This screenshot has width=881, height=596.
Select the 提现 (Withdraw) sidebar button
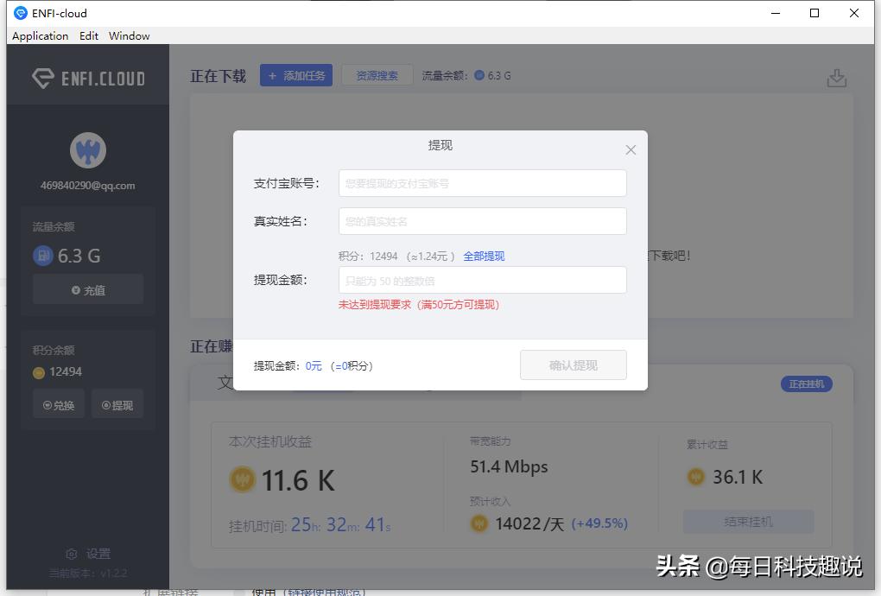117,403
